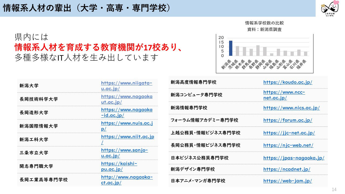The image size is (345, 194).
Task: Select the slide title 情報系人材の輩出
Action: (x=87, y=8)
